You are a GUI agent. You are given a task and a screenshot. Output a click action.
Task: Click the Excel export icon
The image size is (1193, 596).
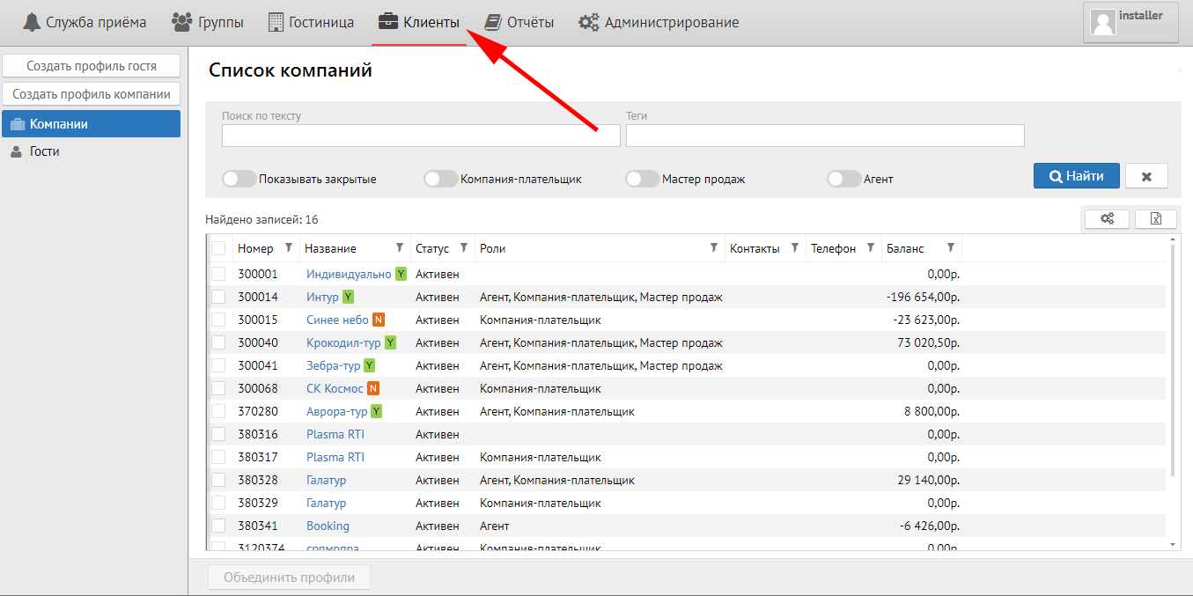(1156, 219)
